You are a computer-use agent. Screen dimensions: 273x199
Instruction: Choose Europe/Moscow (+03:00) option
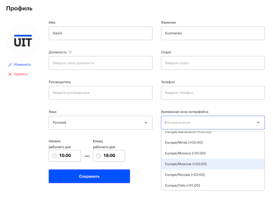(x=213, y=164)
